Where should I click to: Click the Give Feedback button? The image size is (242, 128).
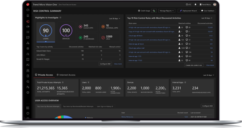tap(208, 11)
